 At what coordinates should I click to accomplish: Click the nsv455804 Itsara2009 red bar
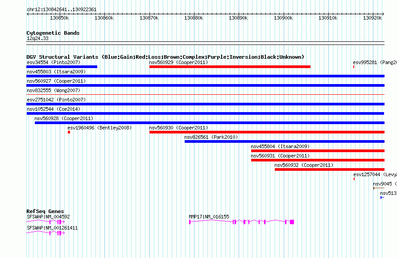[x=318, y=151]
